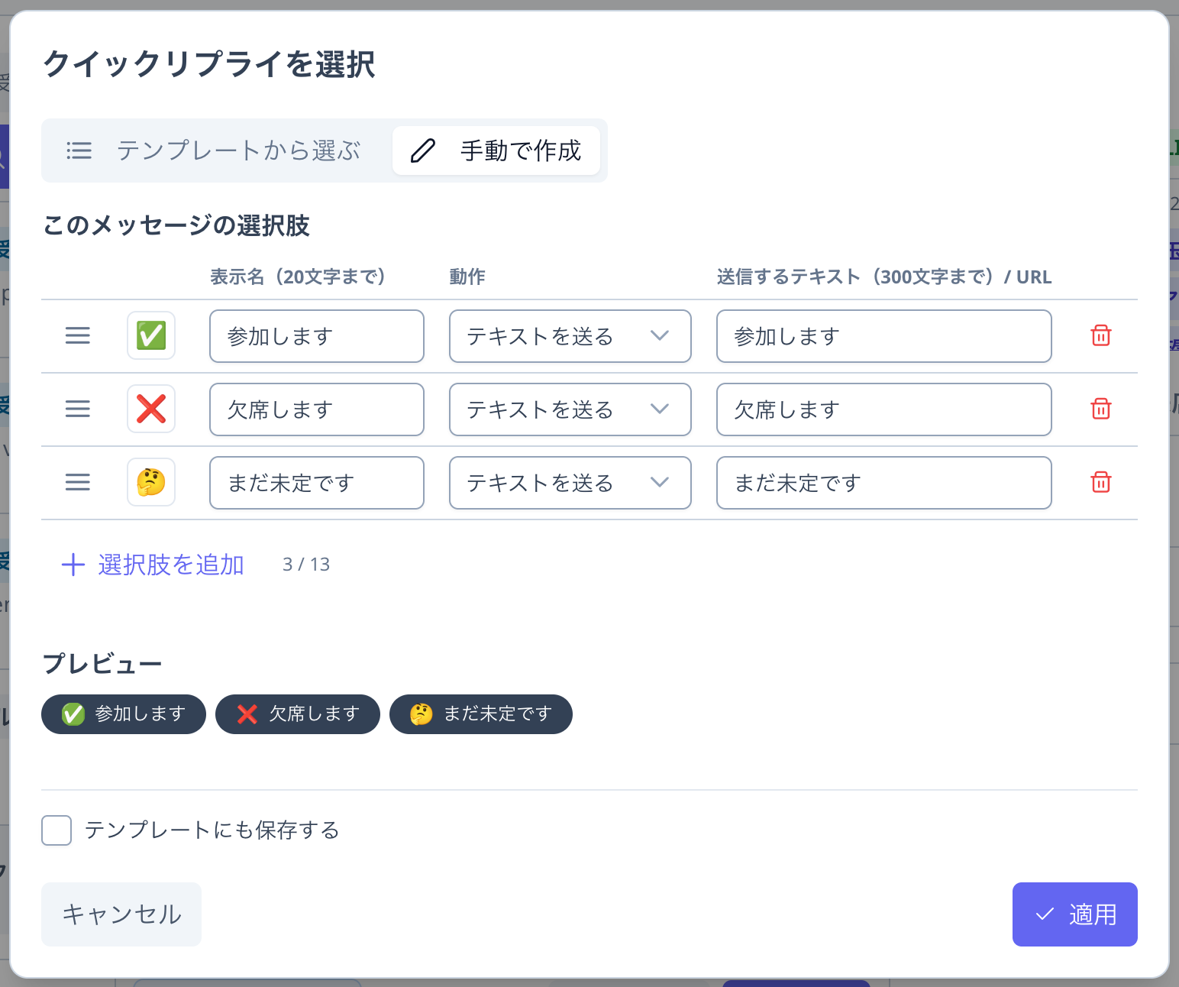Screen dimensions: 1179x987
Task: Open action dropdown for 参加します row
Action: (570, 336)
